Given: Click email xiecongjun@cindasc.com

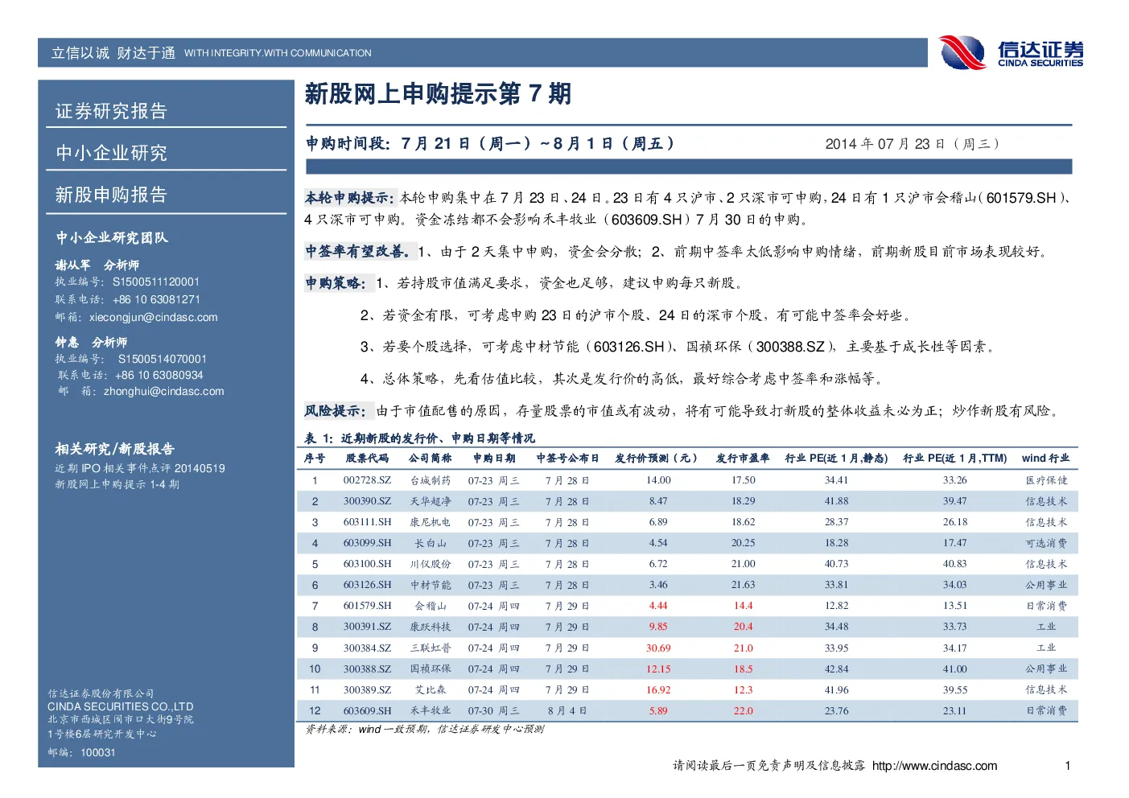Looking at the screenshot, I should (x=154, y=317).
